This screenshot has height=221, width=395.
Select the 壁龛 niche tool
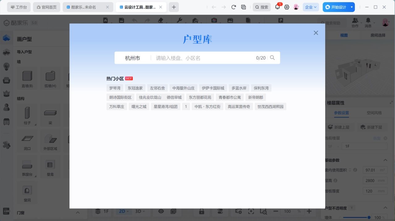click(50, 167)
